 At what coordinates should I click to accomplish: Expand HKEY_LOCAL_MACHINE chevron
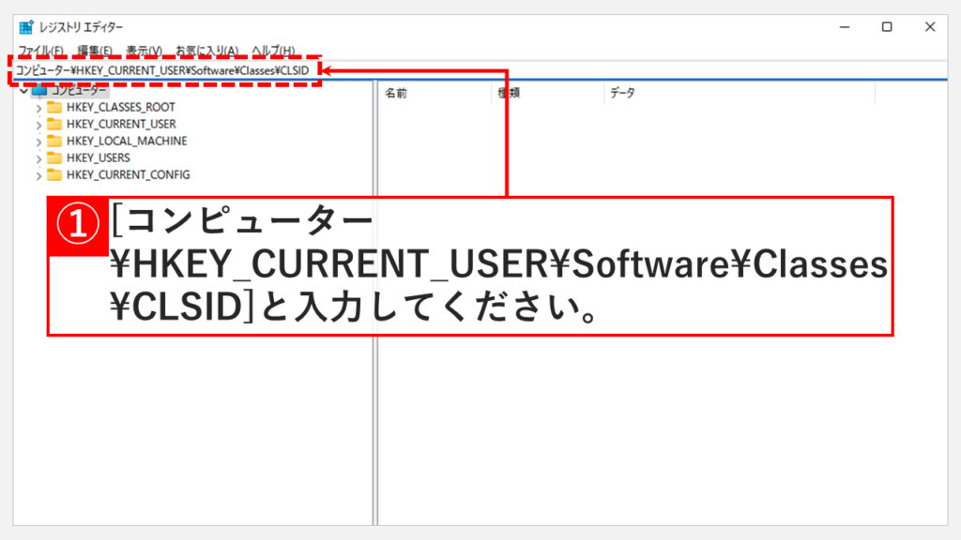(x=38, y=142)
